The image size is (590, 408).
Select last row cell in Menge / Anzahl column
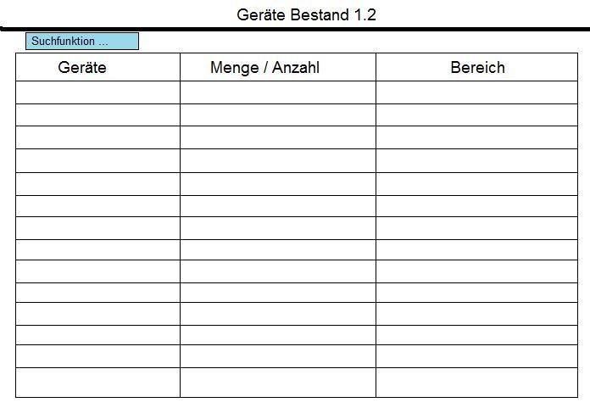(x=278, y=383)
